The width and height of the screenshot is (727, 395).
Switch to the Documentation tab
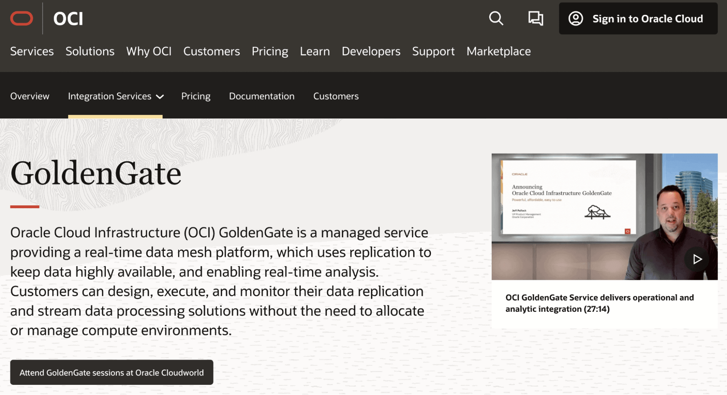pos(261,96)
